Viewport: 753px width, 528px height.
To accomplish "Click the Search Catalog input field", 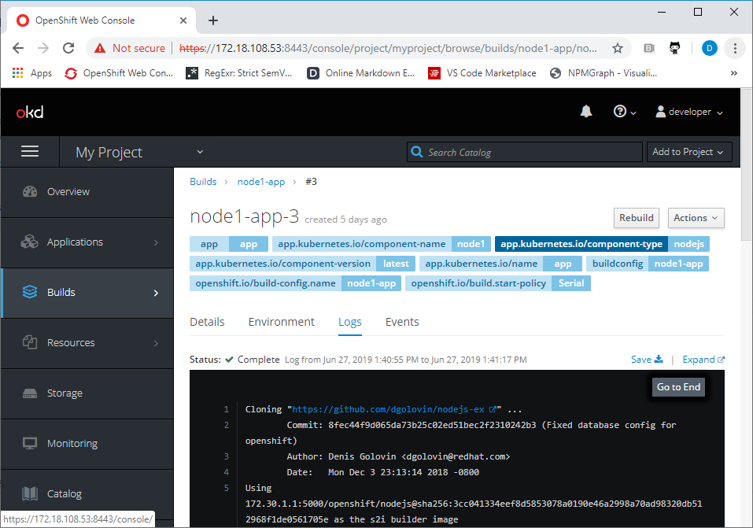I will (x=524, y=151).
